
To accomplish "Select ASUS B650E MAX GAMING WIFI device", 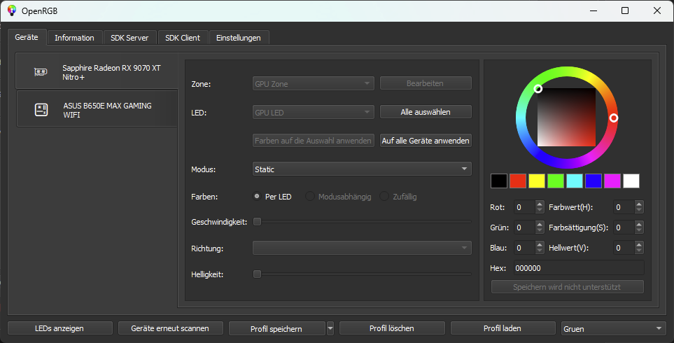I will [x=97, y=108].
